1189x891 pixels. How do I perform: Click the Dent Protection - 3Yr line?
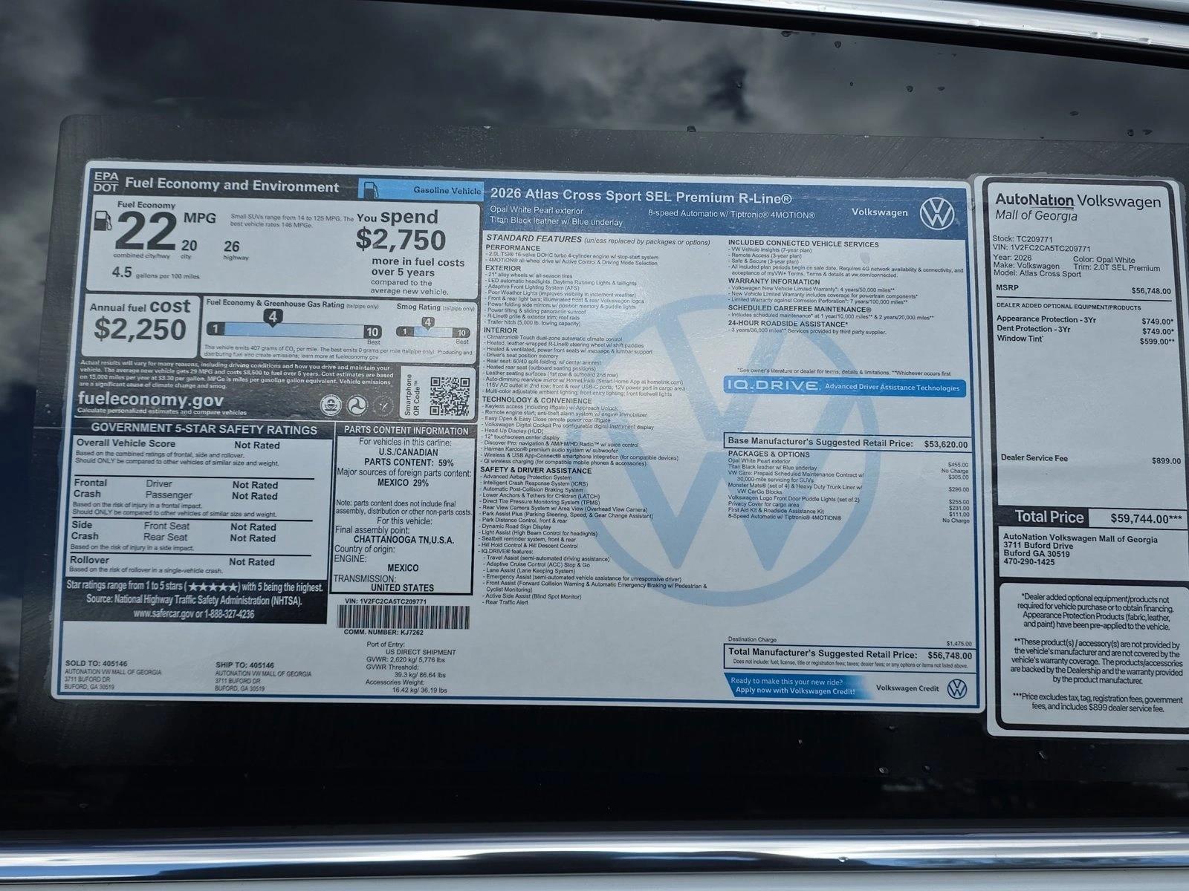tap(1085, 330)
